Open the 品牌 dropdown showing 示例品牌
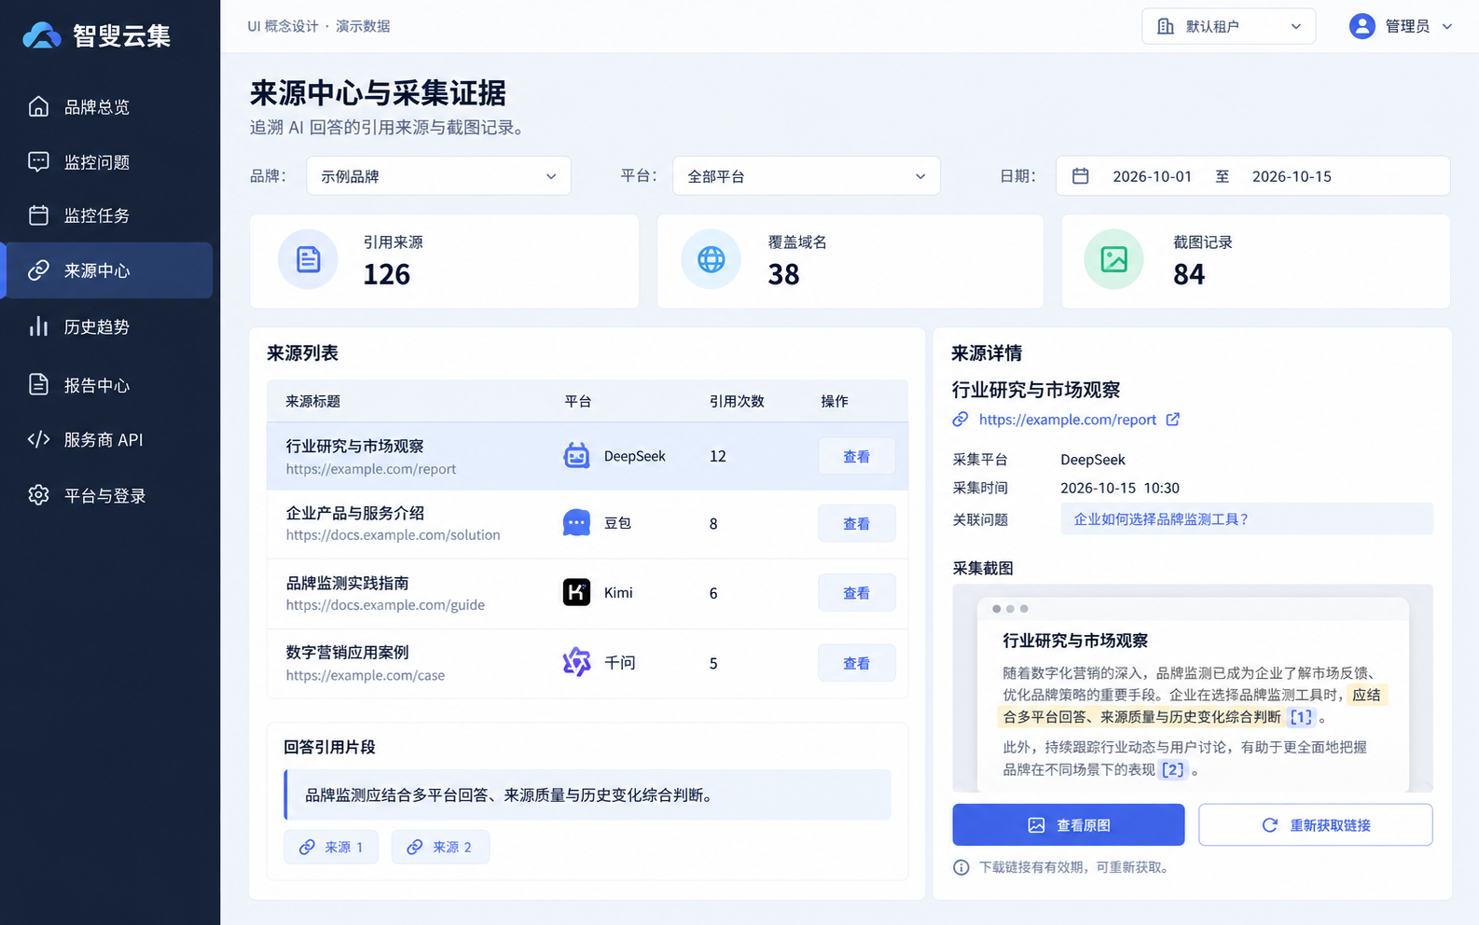 coord(438,176)
